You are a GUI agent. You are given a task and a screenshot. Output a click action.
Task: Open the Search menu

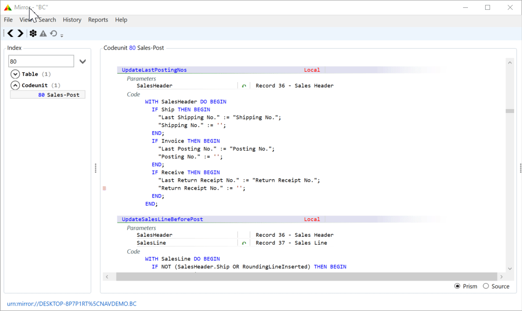[x=47, y=20]
